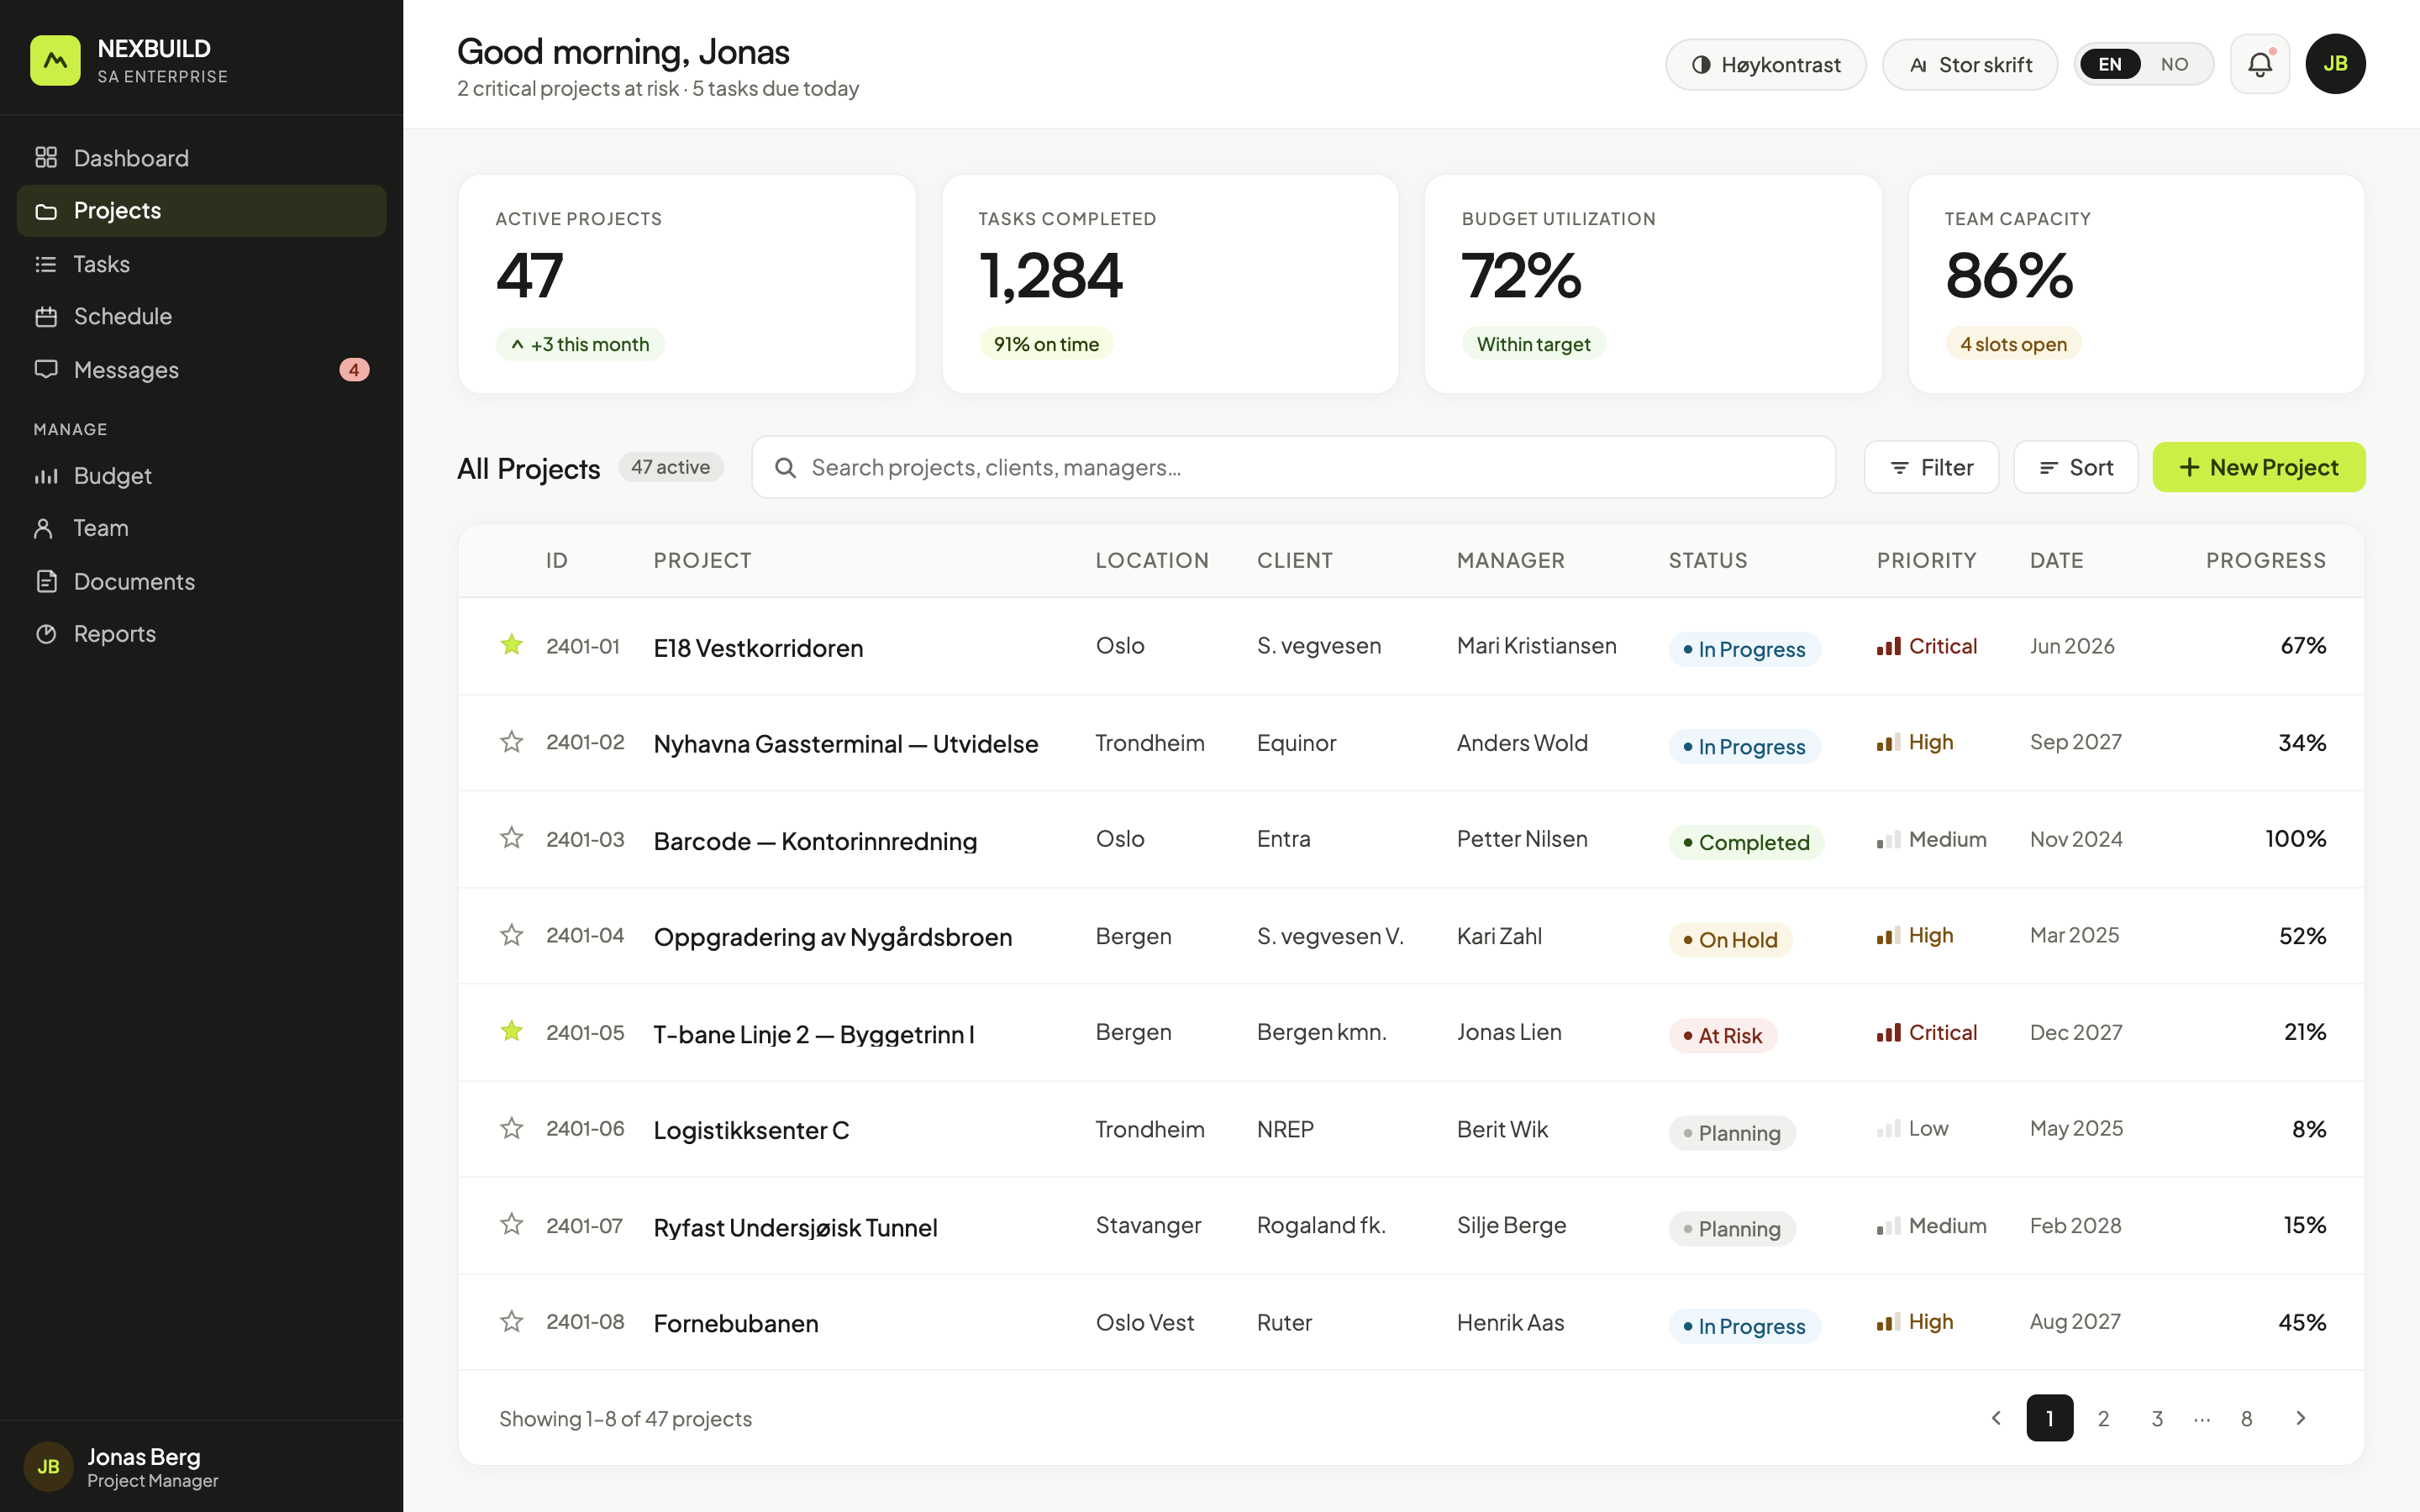Star the Logistikksenter C project
This screenshot has width=2420, height=1512.
(512, 1128)
